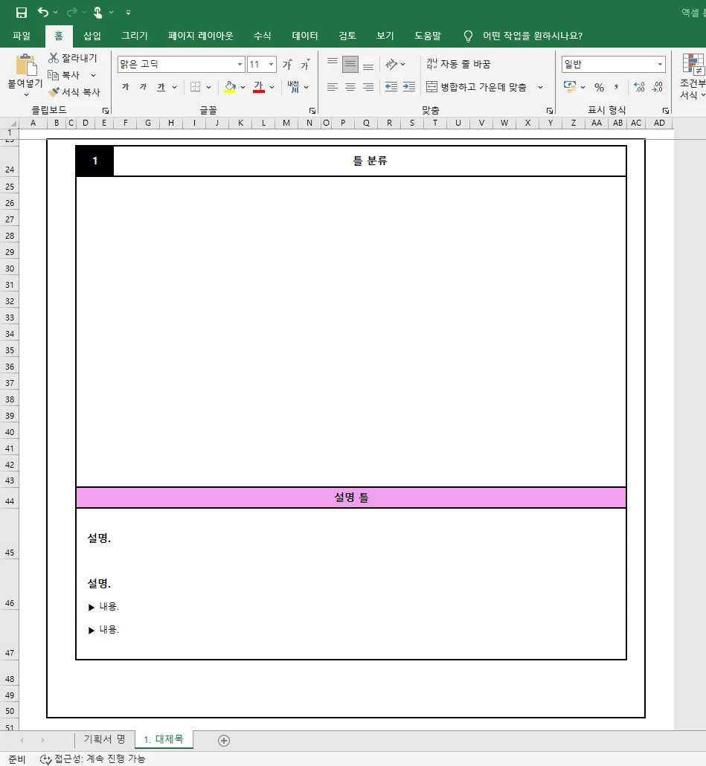The height and width of the screenshot is (766, 706).
Task: Switch to 페이지 레이아웃 tab
Action: (201, 36)
